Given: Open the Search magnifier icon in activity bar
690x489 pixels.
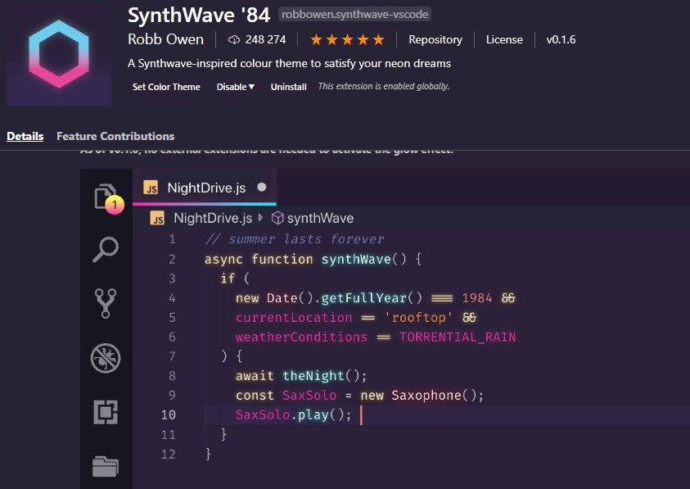Looking at the screenshot, I should pyautogui.click(x=106, y=249).
